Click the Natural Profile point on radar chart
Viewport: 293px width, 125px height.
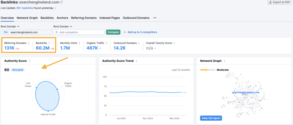48,111
